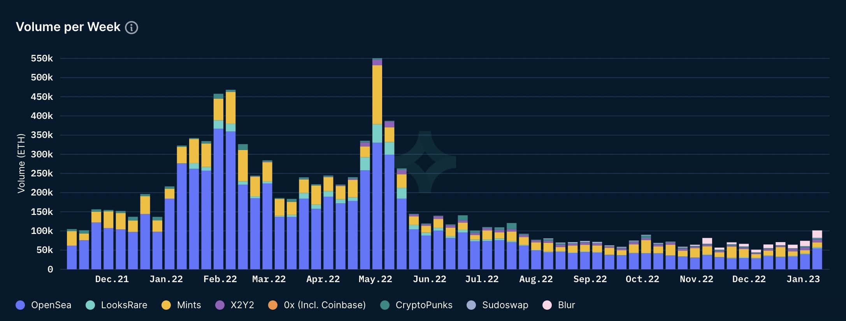This screenshot has height=321, width=846.
Task: Click the peak Feb.22 bar near 465k
Action: click(231, 180)
